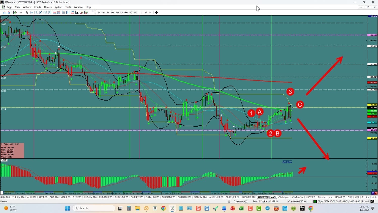Click the Grid Base link
The height and width of the screenshot is (213, 378).
pyautogui.click(x=287, y=162)
